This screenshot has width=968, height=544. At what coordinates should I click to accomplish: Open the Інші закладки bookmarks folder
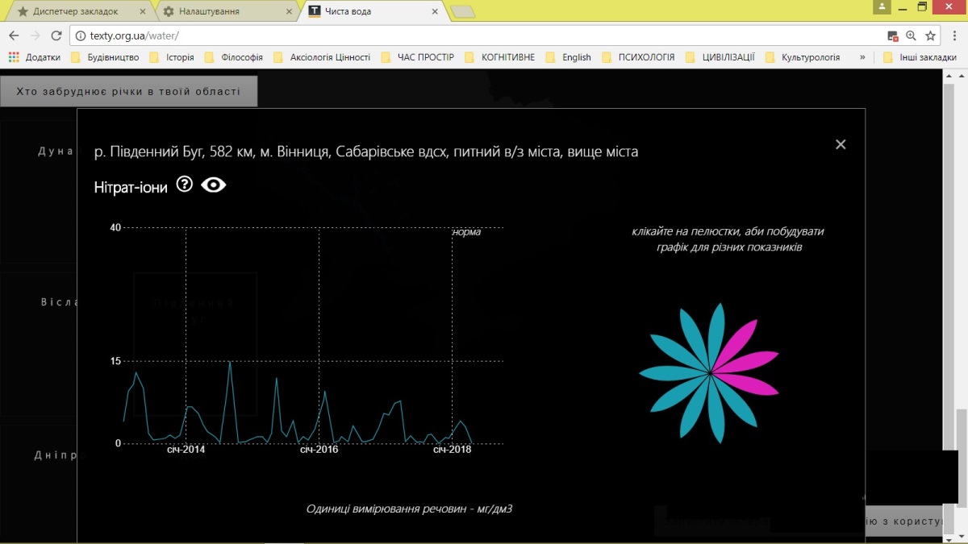point(920,57)
